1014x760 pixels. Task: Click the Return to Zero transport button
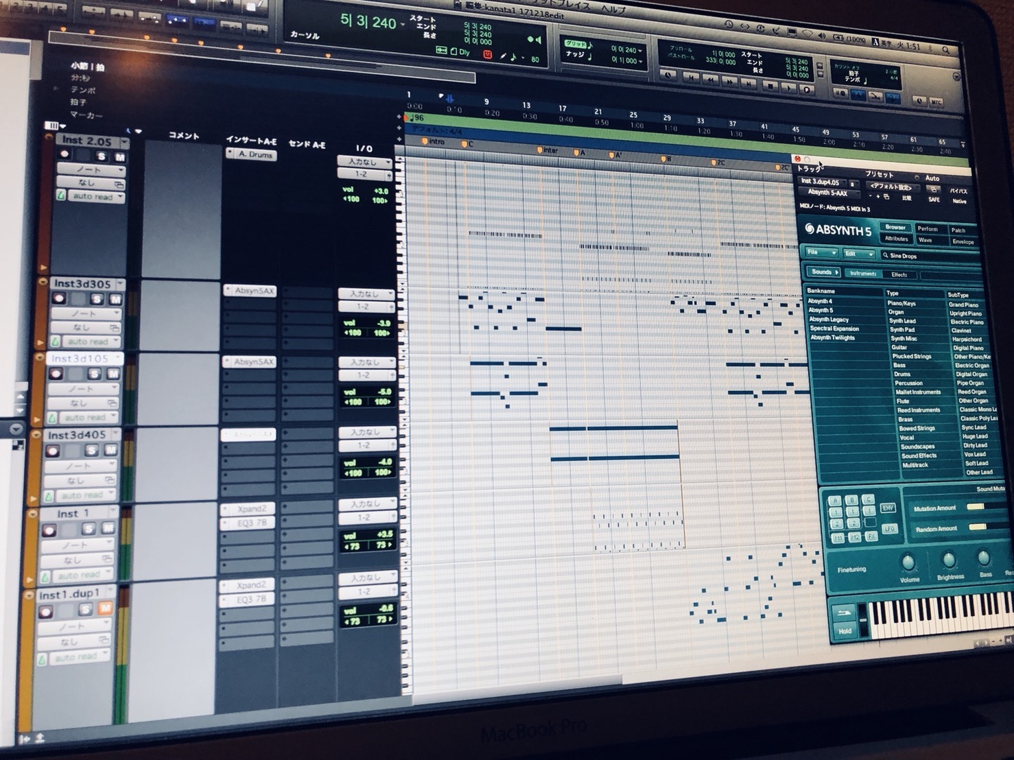tap(691, 78)
